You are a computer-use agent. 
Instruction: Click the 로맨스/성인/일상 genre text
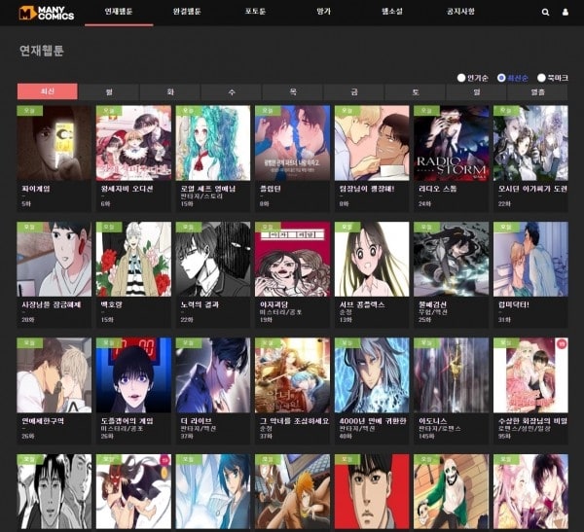click(527, 429)
